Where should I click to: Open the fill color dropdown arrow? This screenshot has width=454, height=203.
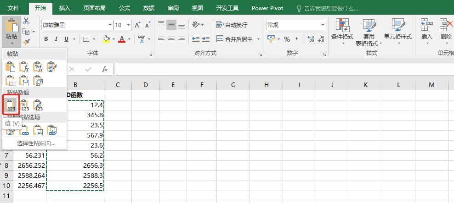(114, 39)
